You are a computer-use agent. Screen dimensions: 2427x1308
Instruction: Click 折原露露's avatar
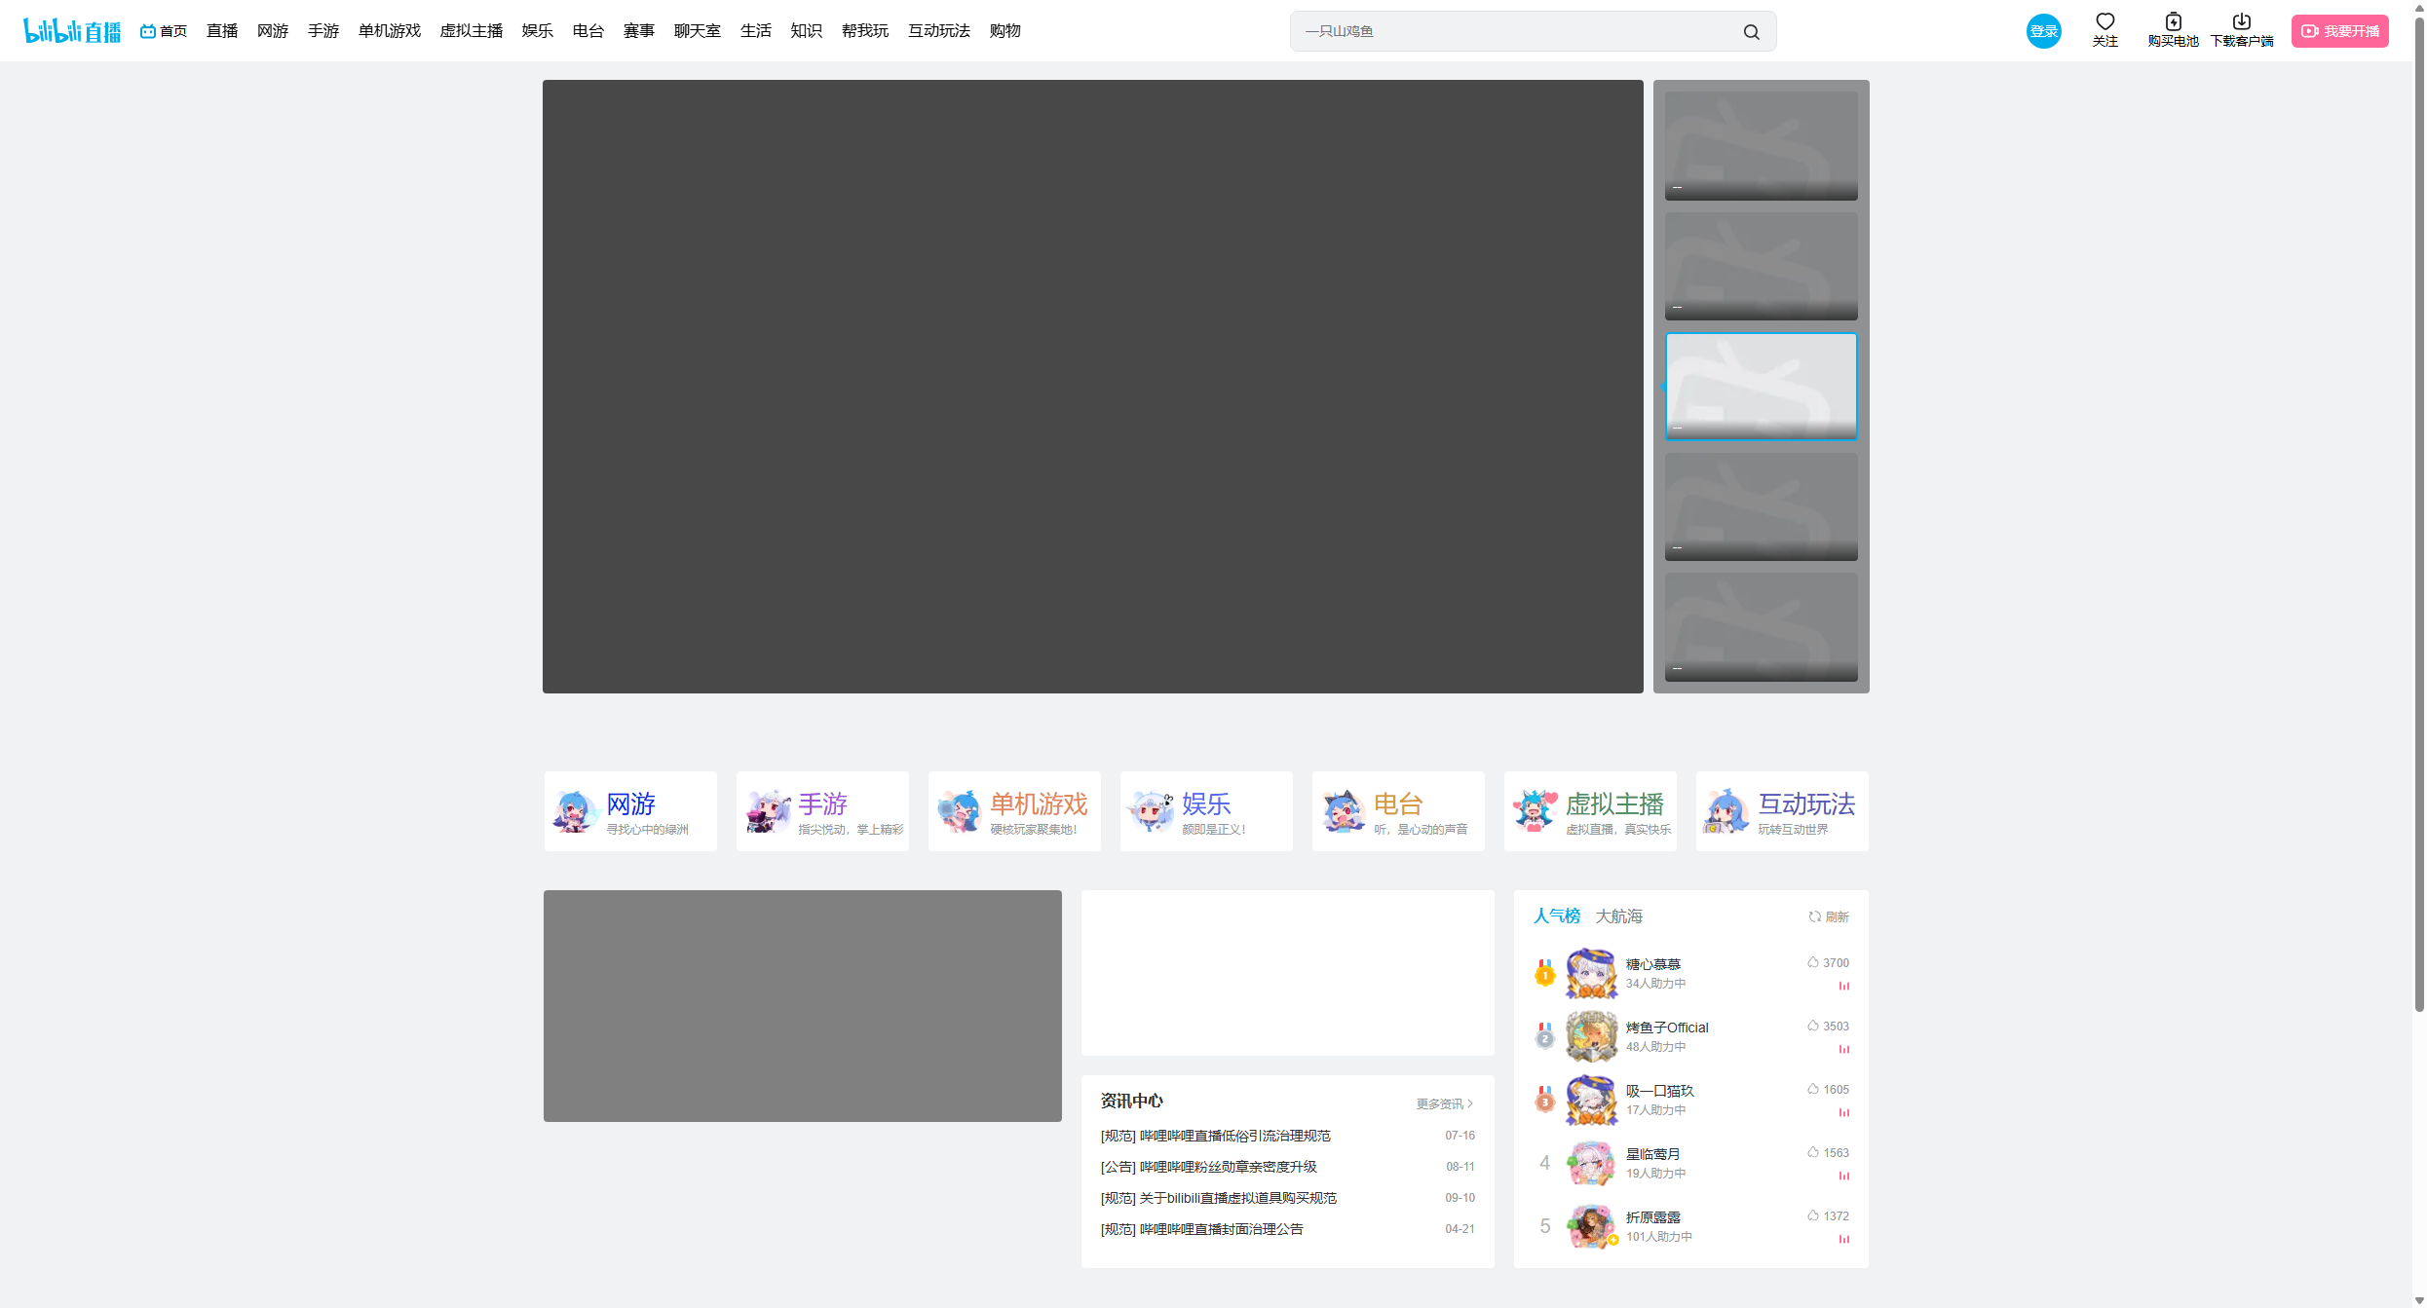[x=1591, y=1226]
